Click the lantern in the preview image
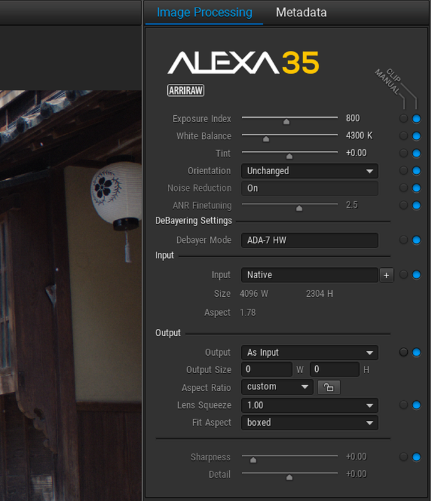Image resolution: width=431 pixels, height=501 pixels. click(117, 195)
